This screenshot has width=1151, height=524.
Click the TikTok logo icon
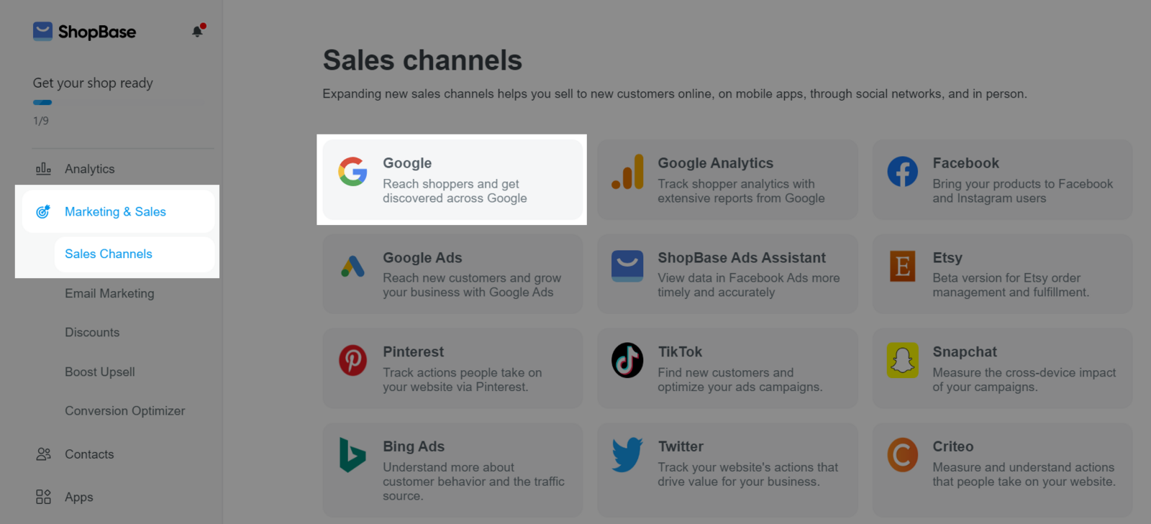tap(627, 360)
